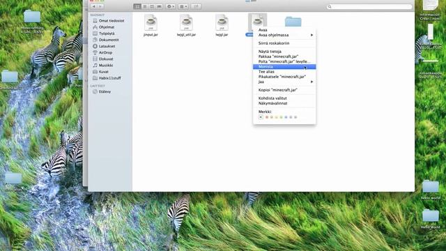Choose Näytä tietoja in the context menu

pyautogui.click(x=284, y=52)
